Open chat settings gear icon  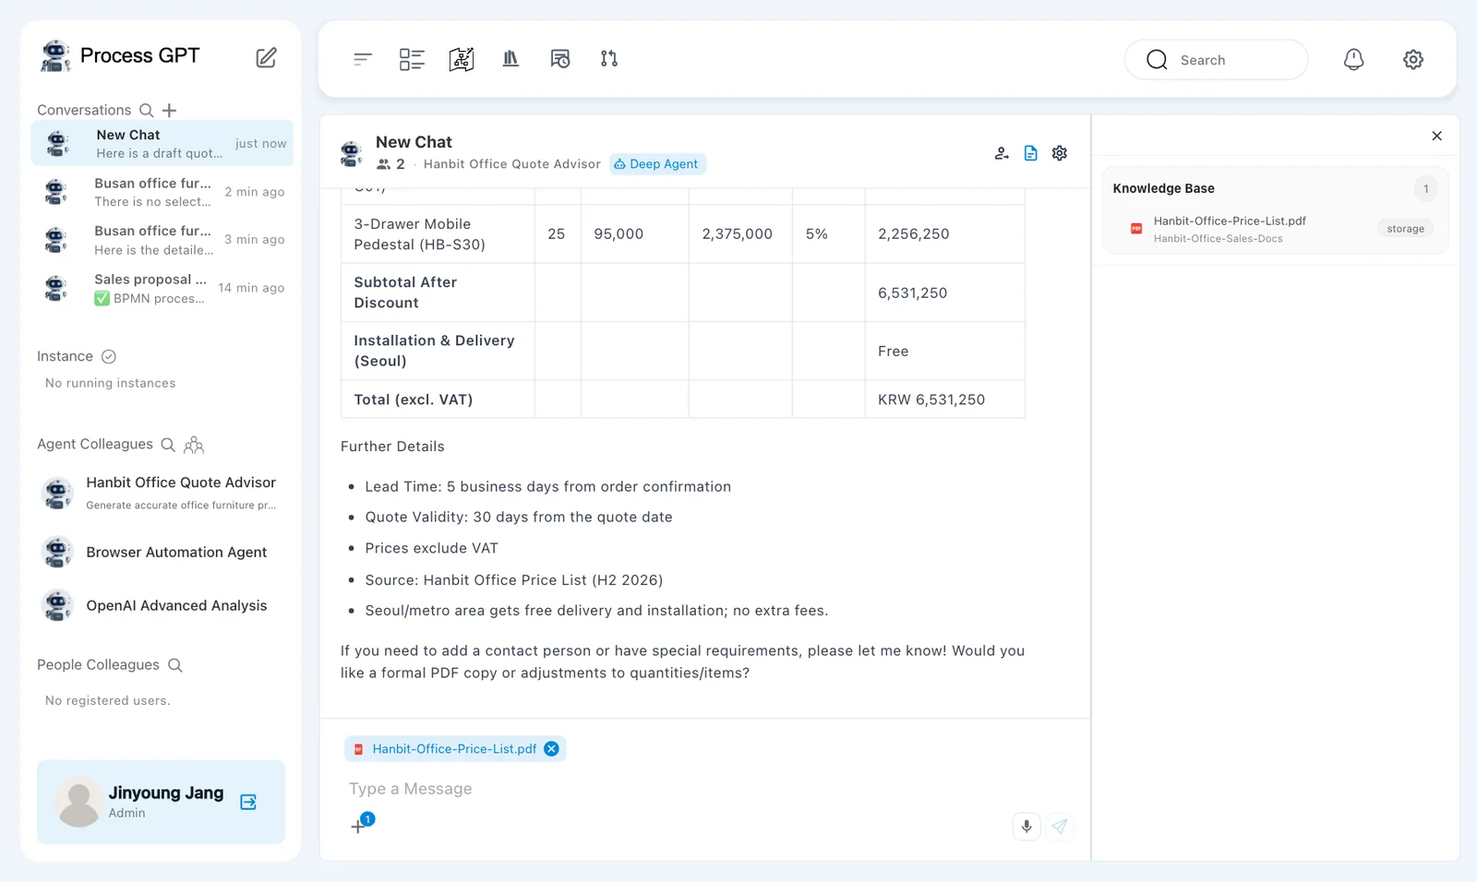(x=1060, y=153)
